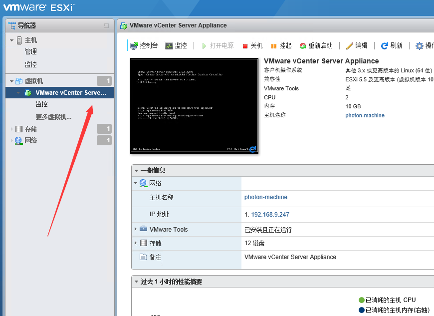The height and width of the screenshot is (316, 434).
Task: Collapse the VMware vCenter Serve... node
Action: click(18, 93)
